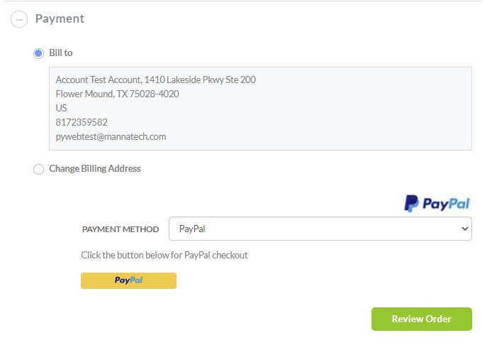This screenshot has width=492, height=345.
Task: Click the PayPal logo above payment method
Action: click(437, 203)
